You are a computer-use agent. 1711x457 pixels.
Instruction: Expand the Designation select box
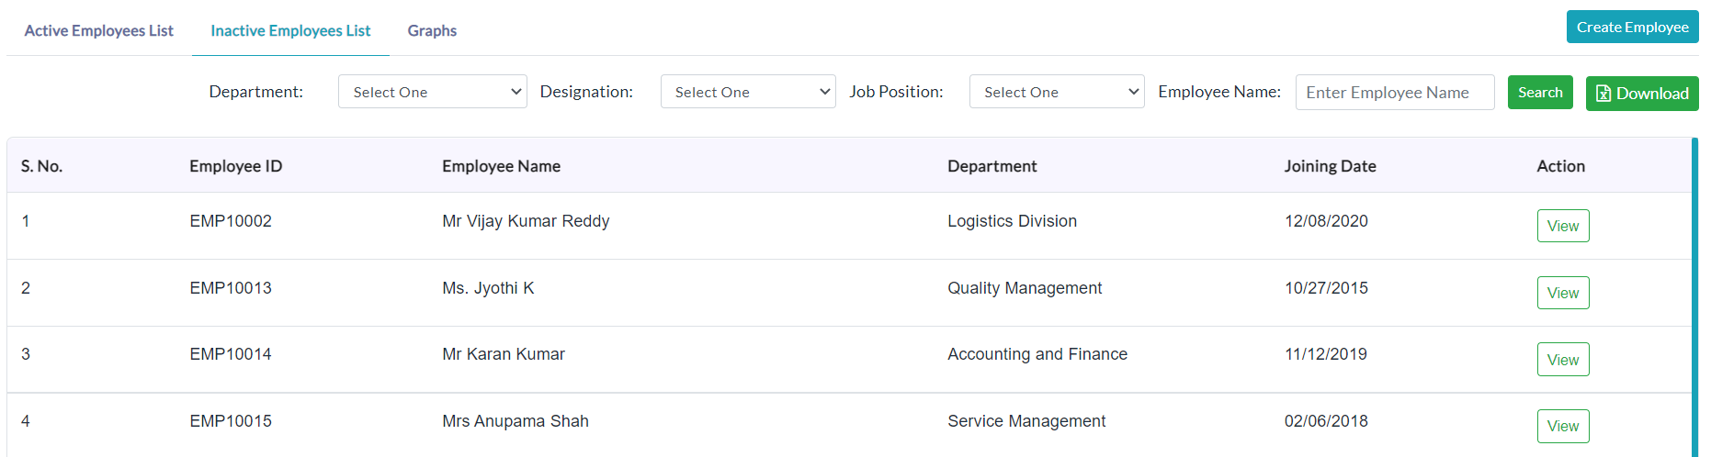tap(748, 92)
